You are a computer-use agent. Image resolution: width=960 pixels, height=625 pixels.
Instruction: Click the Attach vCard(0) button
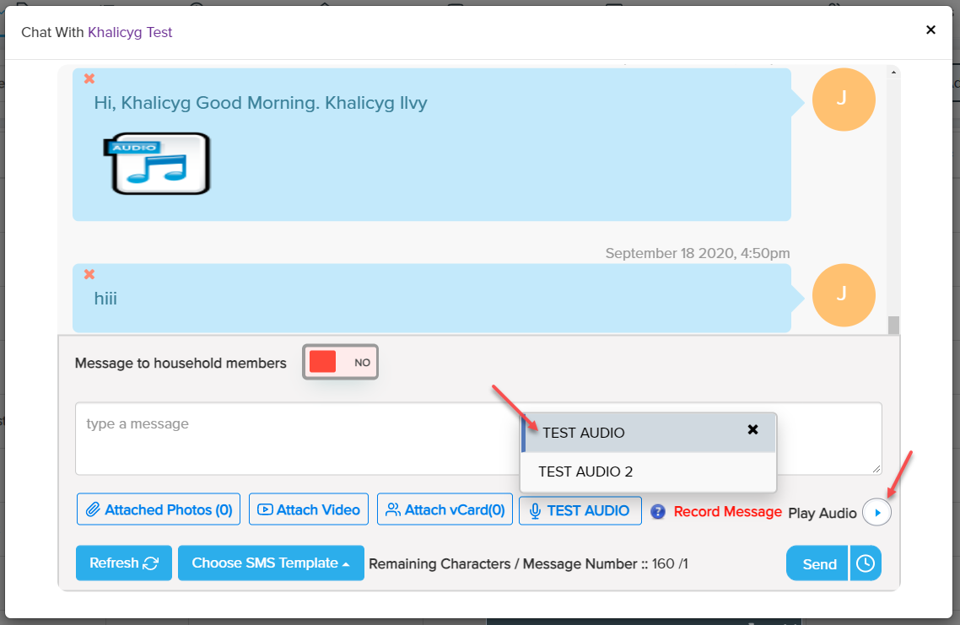tap(445, 509)
